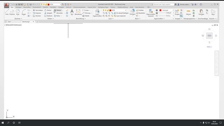Select the Linie (line) tool
Image resolution: width=224 pixels, height=126 pixels.
point(7,12)
